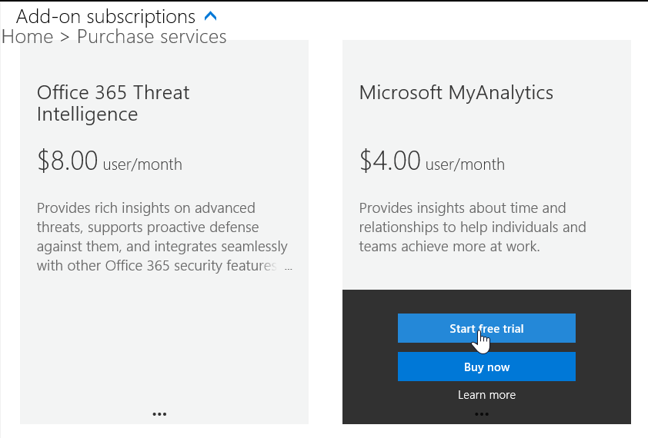Click user/month label beside $4.00

(x=465, y=164)
